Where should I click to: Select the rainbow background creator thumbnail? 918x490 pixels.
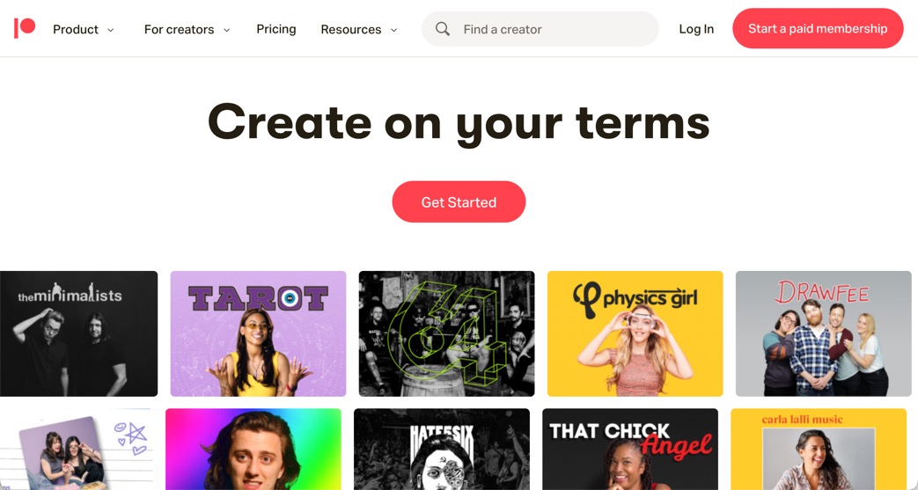[x=253, y=449]
